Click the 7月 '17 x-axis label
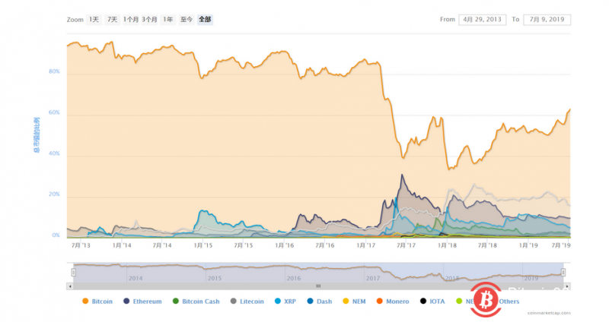This screenshot has height=322, width=609. point(406,245)
